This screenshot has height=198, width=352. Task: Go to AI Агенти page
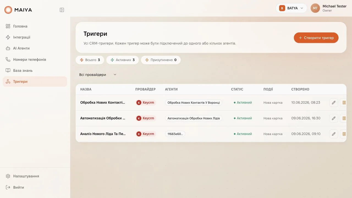35,48
